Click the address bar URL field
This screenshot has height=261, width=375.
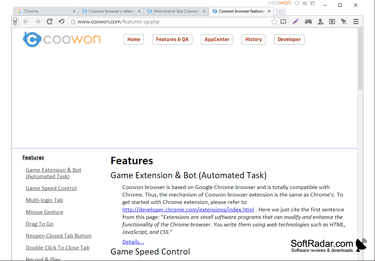[173, 22]
